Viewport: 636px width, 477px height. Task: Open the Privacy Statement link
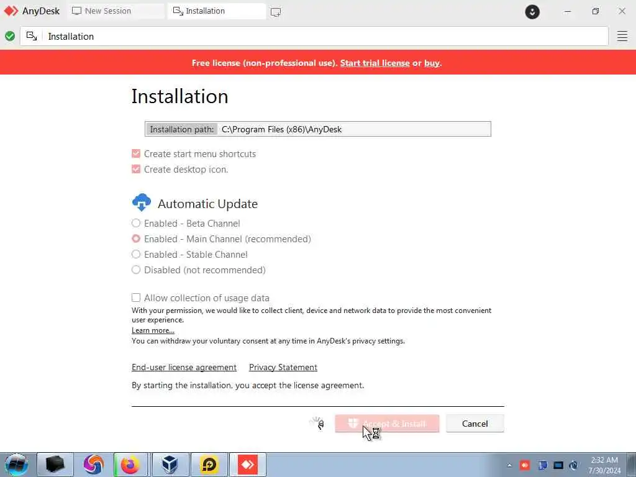coord(283,367)
